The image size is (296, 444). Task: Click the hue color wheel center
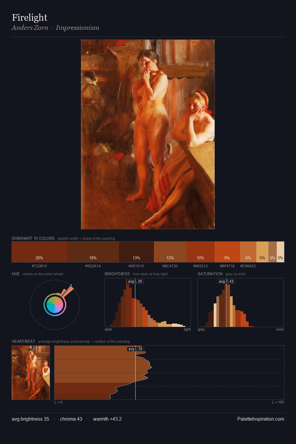(55, 305)
